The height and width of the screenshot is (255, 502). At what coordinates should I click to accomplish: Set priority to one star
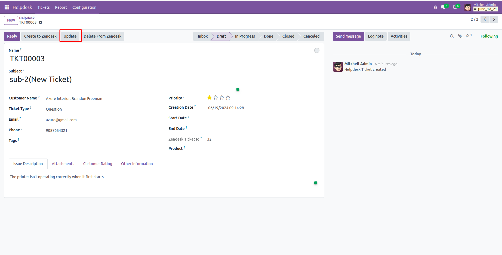coord(209,98)
